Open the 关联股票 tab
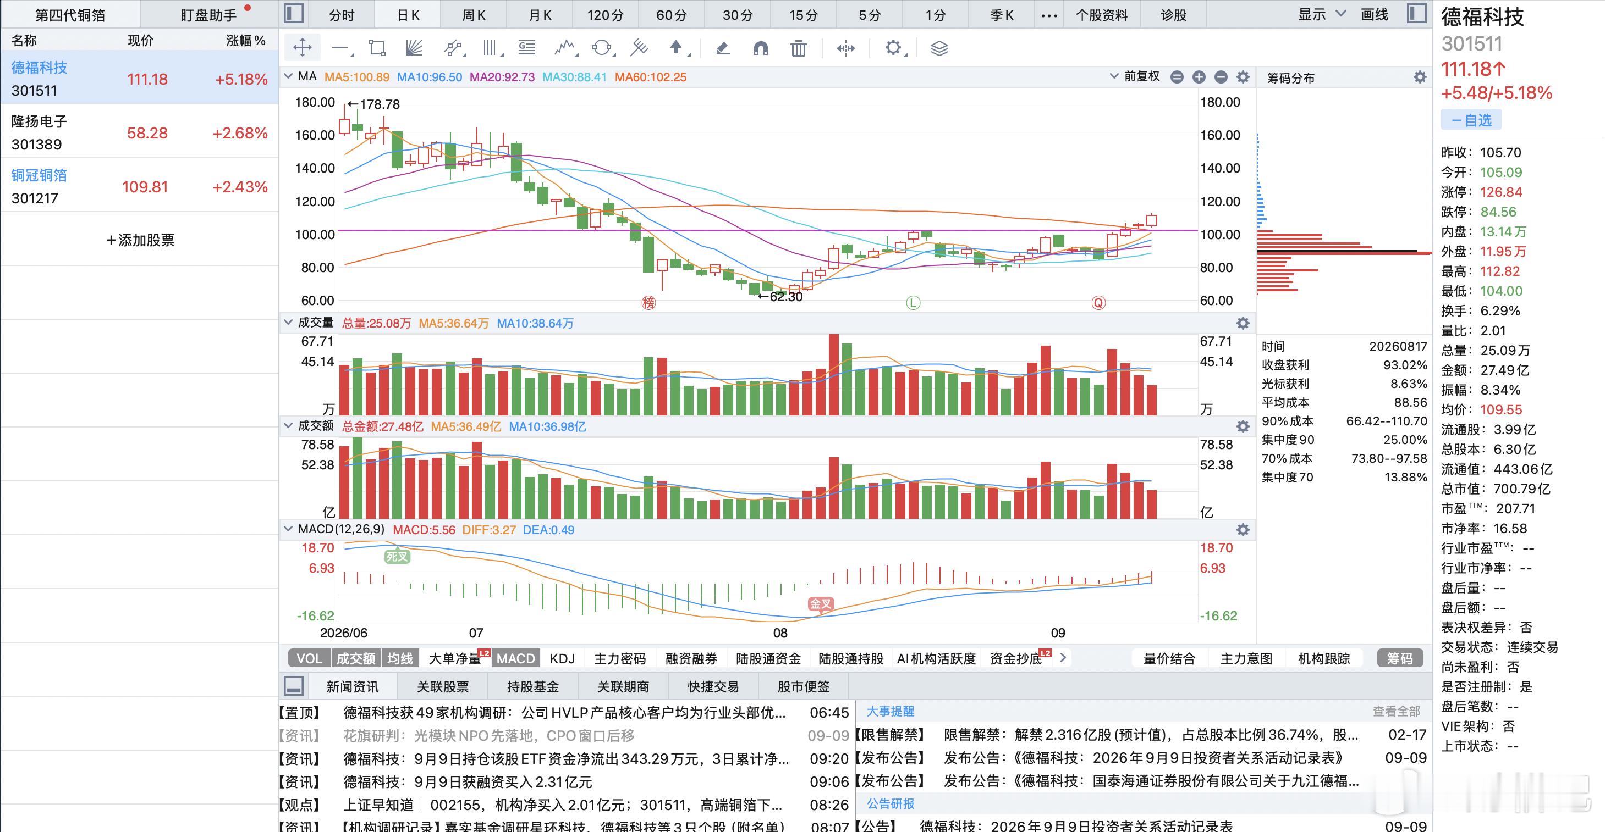This screenshot has width=1605, height=832. pos(442,686)
